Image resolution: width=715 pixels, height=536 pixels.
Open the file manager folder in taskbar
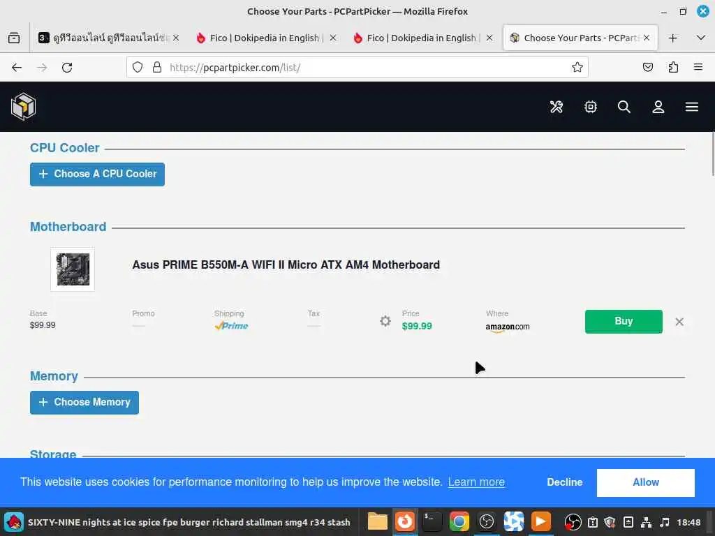pos(377,522)
